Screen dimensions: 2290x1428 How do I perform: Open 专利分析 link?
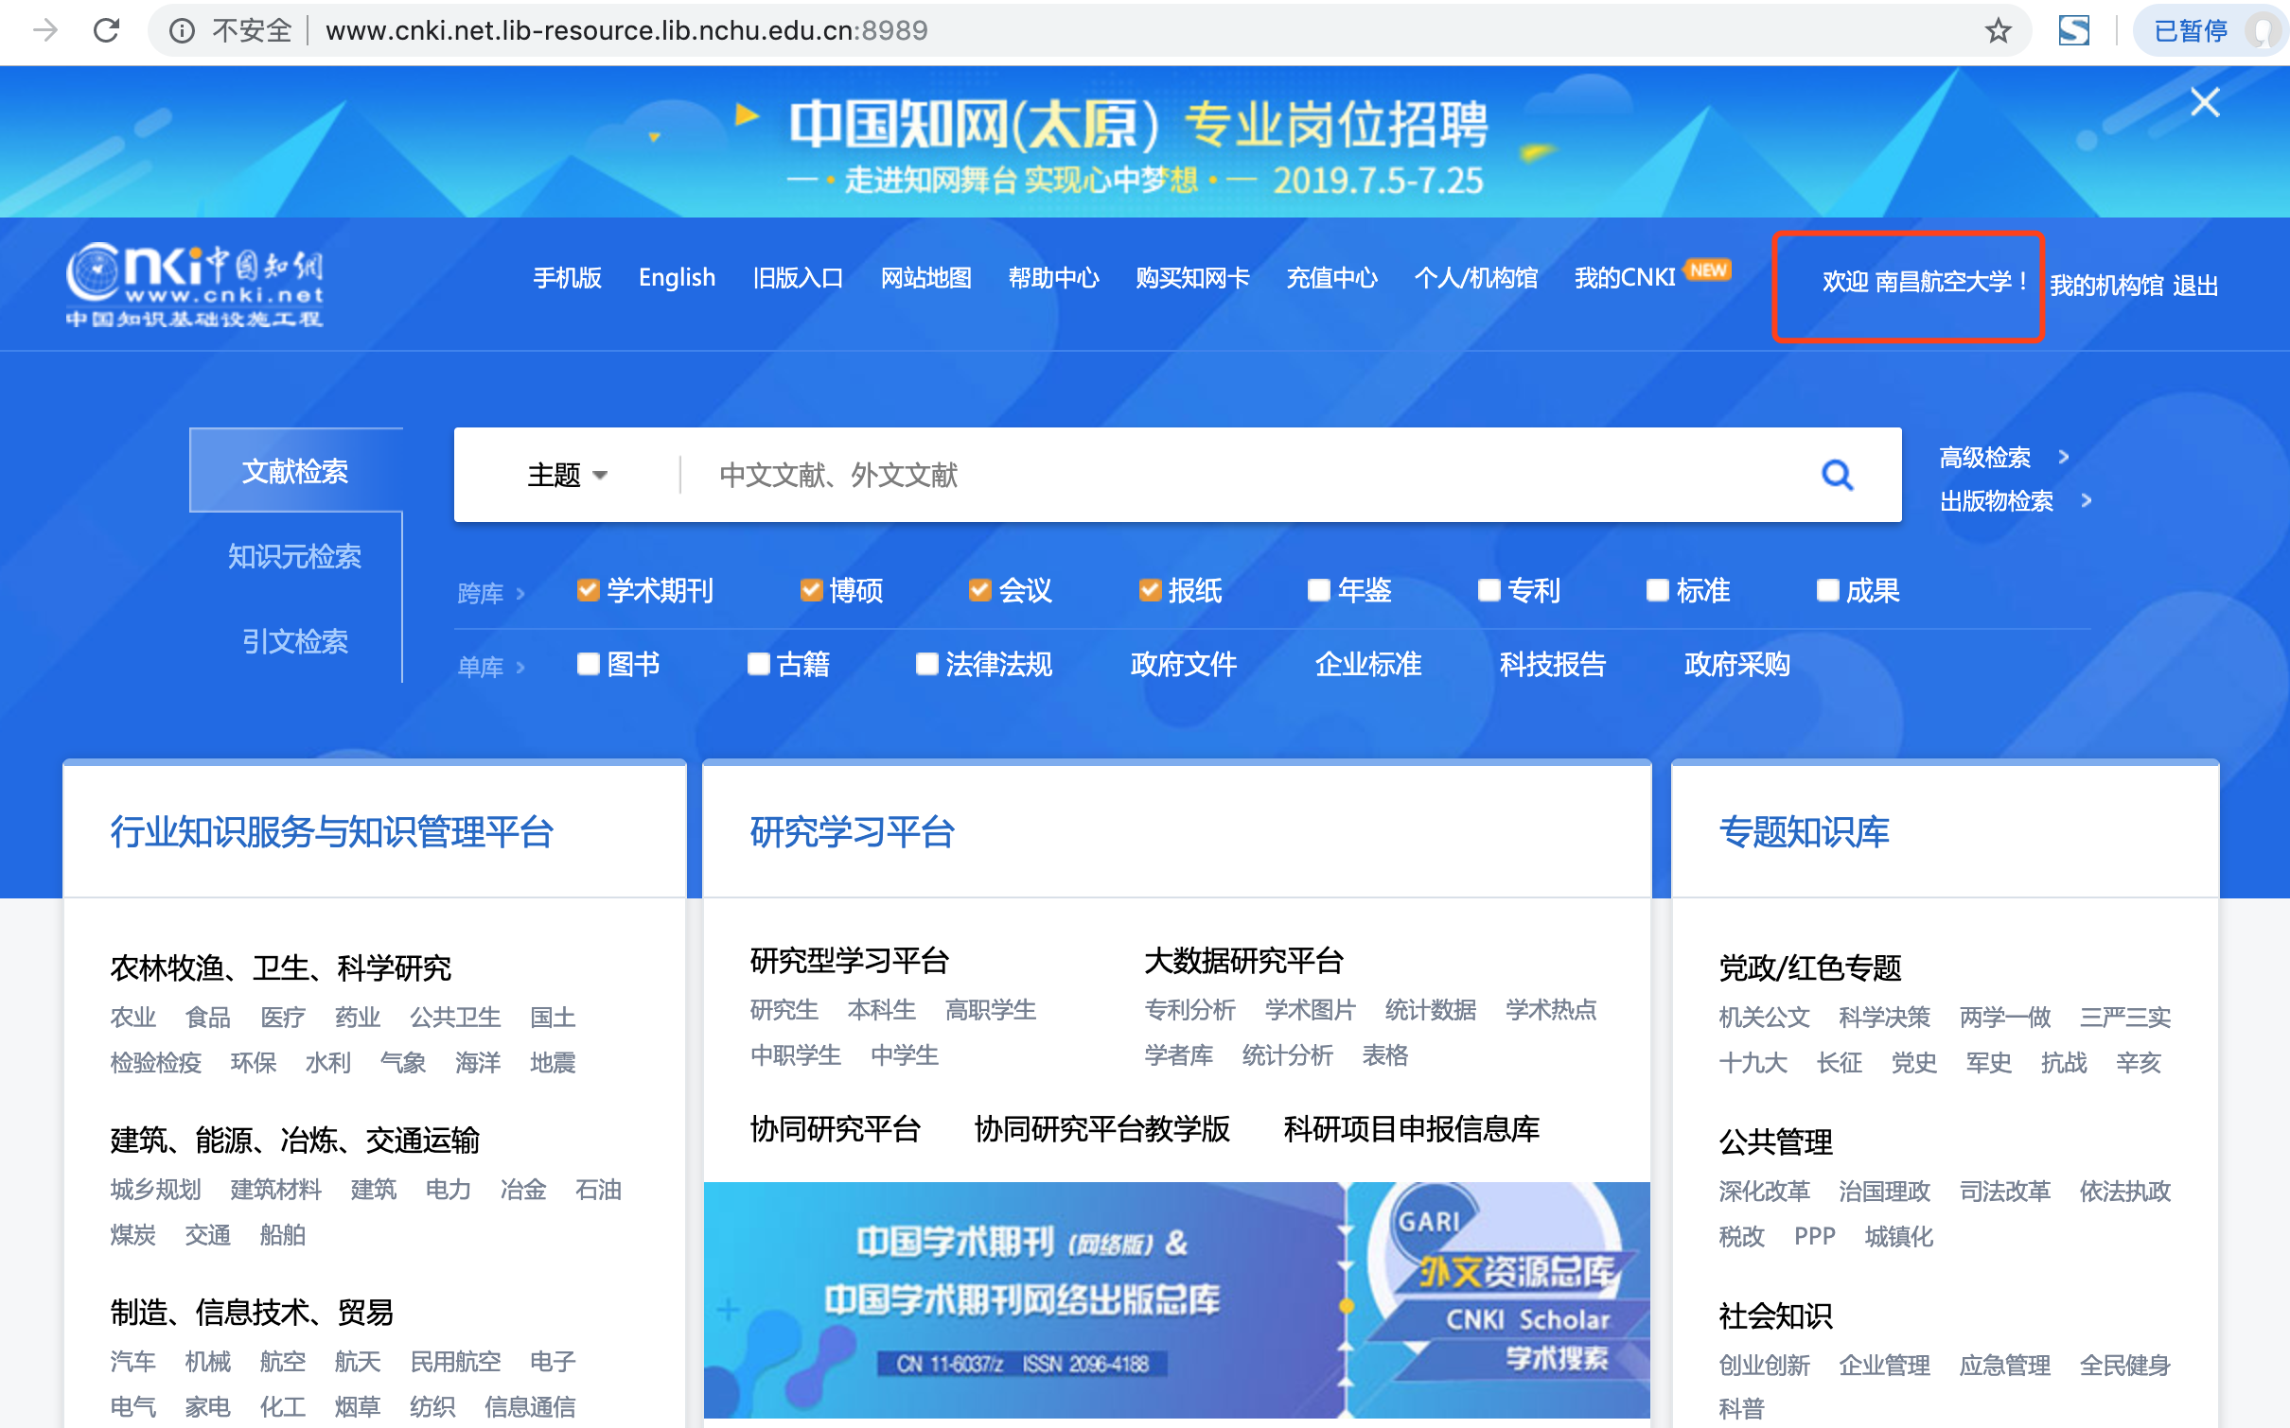(1189, 1009)
